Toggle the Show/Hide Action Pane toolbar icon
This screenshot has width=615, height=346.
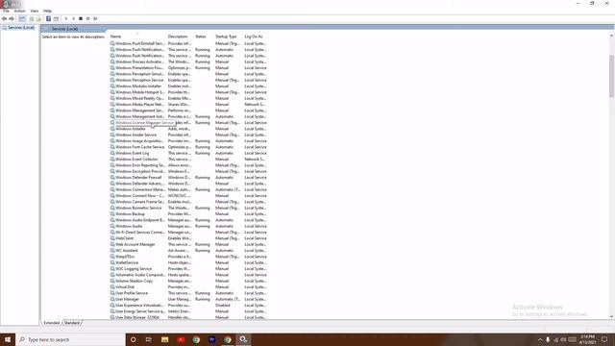point(56,19)
